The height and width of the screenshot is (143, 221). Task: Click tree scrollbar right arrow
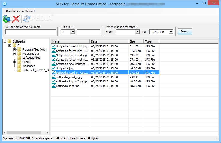(x=47, y=132)
